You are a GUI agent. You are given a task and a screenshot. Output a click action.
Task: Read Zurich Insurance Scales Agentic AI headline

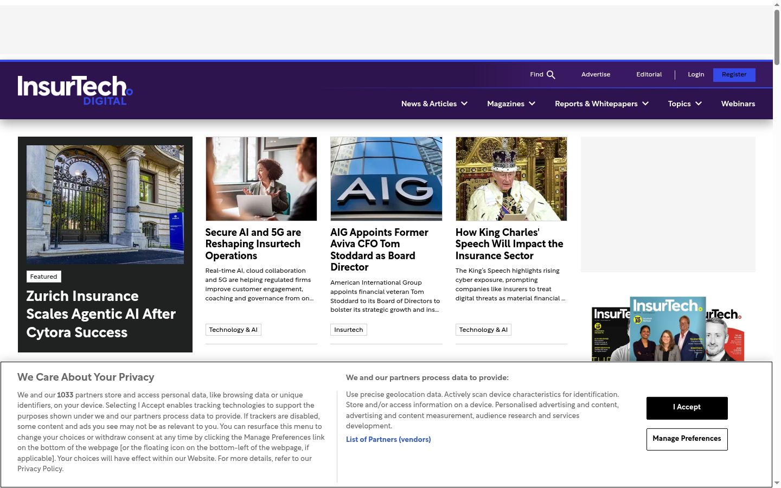point(101,314)
